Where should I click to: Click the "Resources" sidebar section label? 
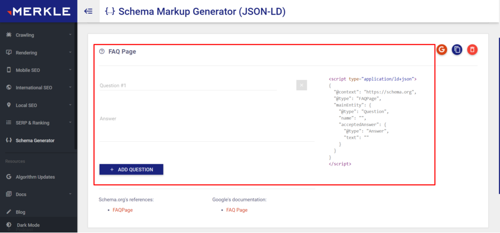click(15, 161)
